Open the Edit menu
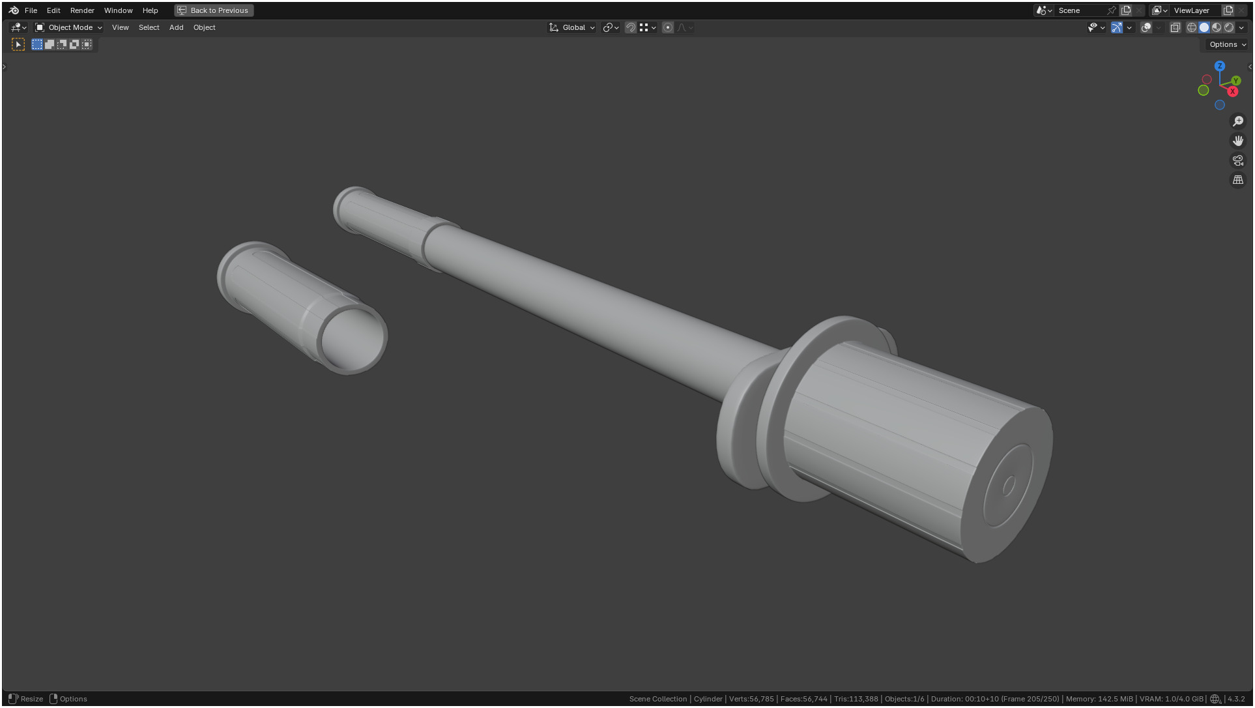The height and width of the screenshot is (708, 1255). (x=53, y=10)
